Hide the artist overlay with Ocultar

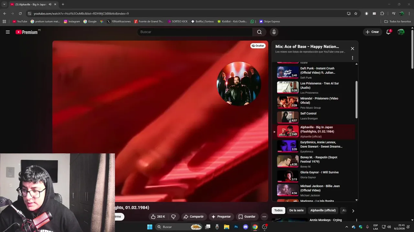tap(258, 46)
